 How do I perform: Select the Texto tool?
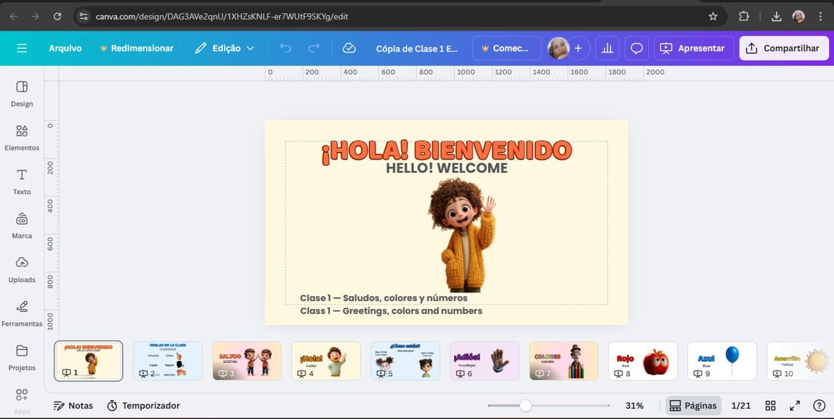pyautogui.click(x=22, y=181)
